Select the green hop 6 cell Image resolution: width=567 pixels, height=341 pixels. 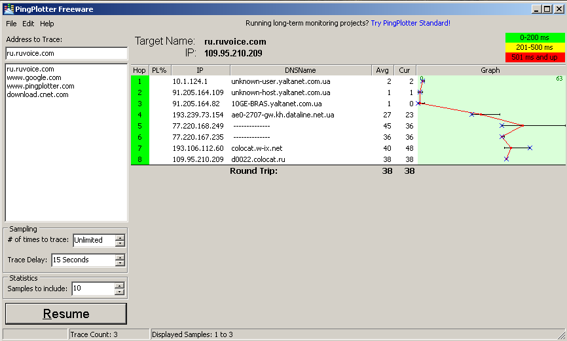pos(140,137)
